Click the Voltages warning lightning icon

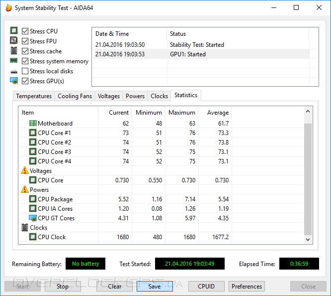click(x=25, y=170)
